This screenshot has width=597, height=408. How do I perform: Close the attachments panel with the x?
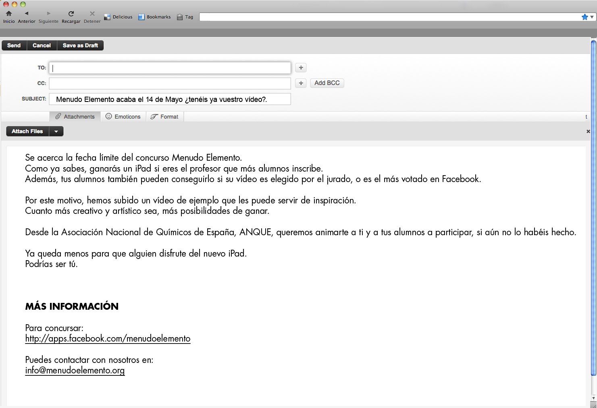tap(588, 131)
